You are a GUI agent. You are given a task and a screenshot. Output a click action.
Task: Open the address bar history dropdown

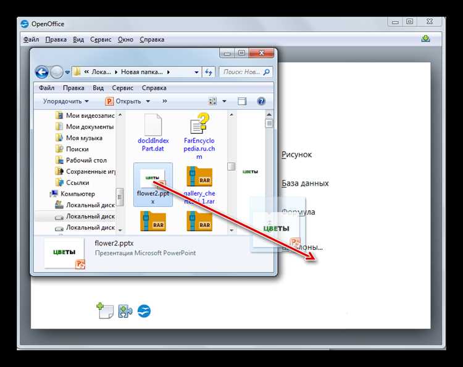pyautogui.click(x=196, y=72)
